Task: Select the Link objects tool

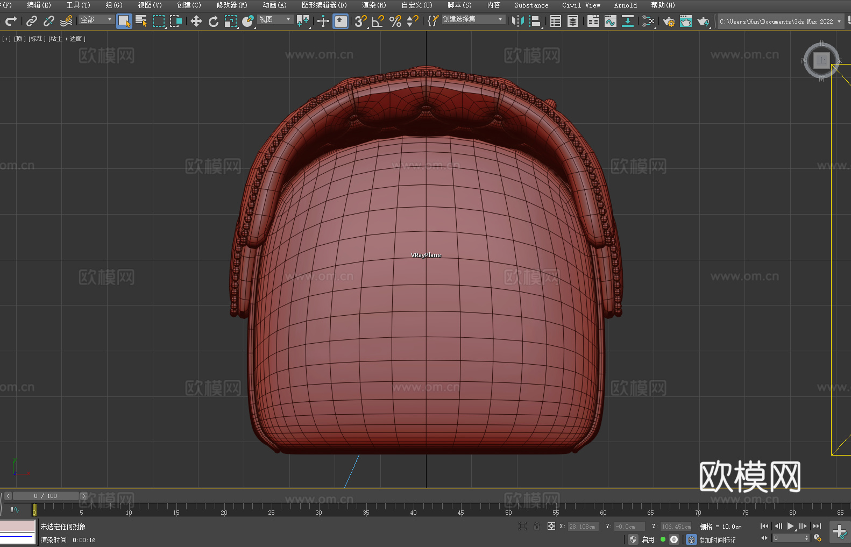Action: tap(32, 21)
